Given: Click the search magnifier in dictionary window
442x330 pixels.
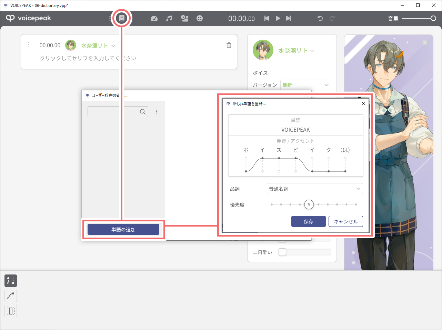Looking at the screenshot, I should [x=143, y=112].
